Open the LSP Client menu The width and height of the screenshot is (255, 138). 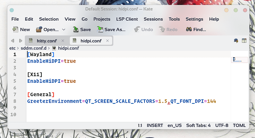point(127,19)
